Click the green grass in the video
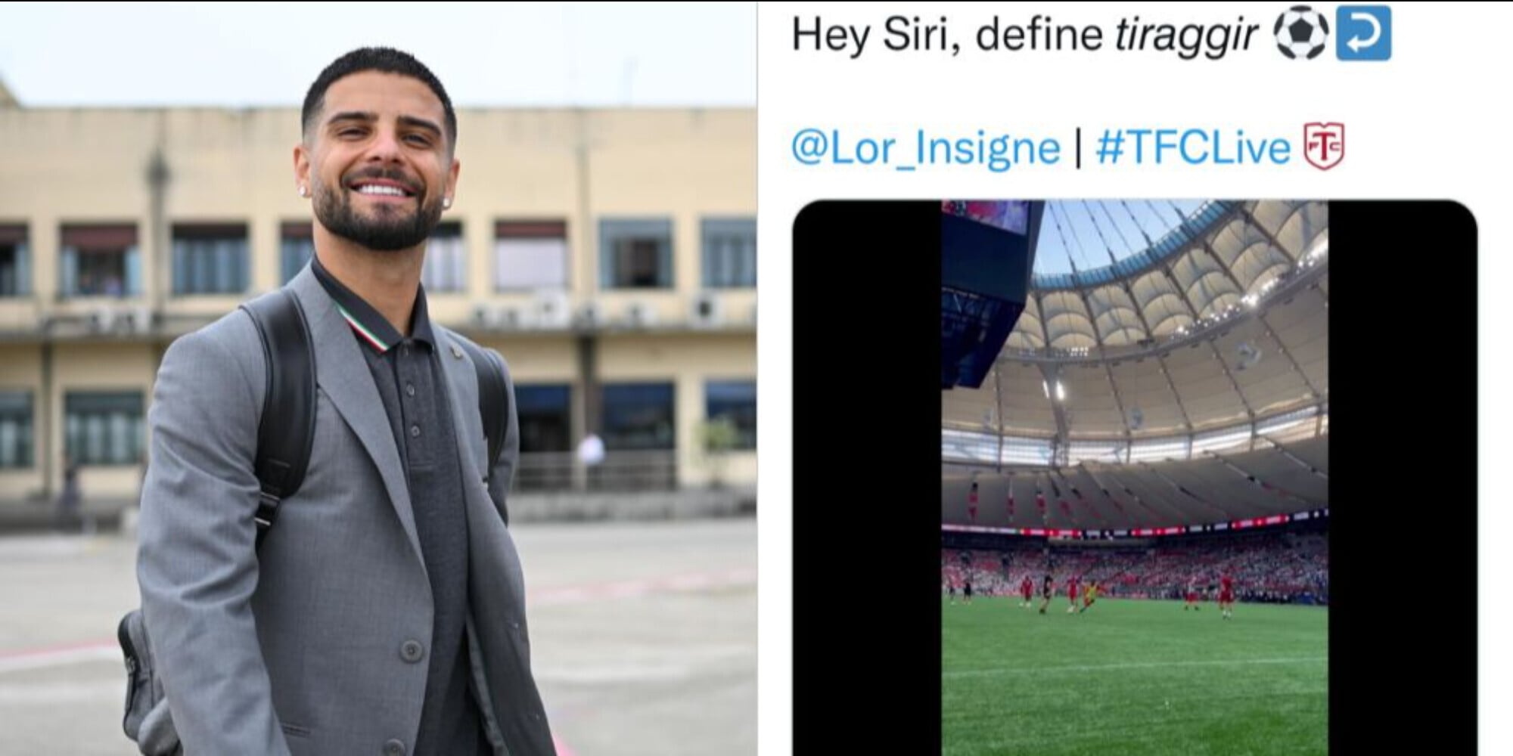 point(1135,680)
